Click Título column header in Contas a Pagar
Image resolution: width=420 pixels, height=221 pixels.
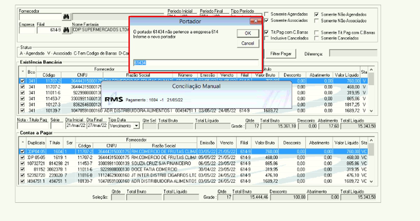(x=55, y=143)
